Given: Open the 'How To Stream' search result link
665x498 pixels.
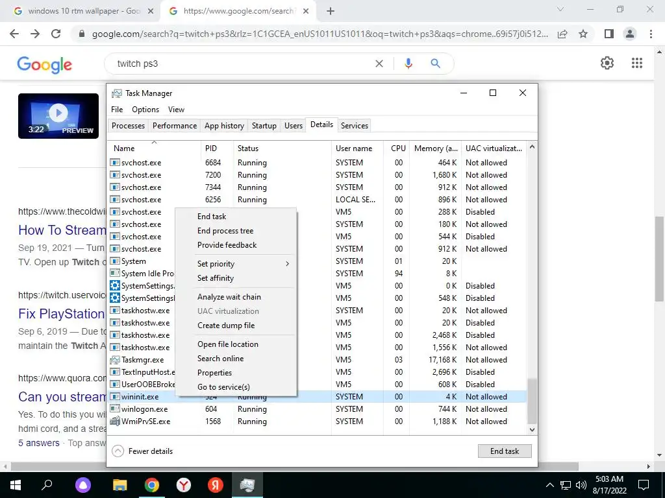Looking at the screenshot, I should coord(62,230).
